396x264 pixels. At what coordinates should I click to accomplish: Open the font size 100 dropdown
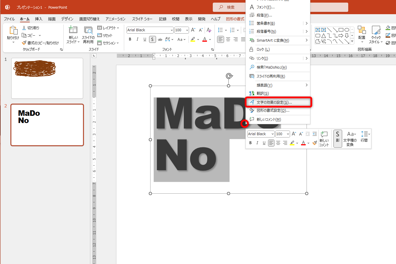click(x=187, y=30)
